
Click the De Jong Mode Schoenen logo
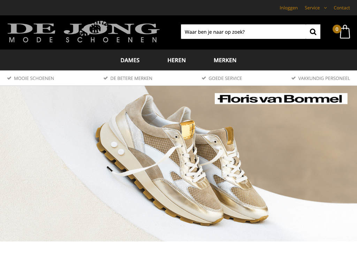(x=84, y=32)
